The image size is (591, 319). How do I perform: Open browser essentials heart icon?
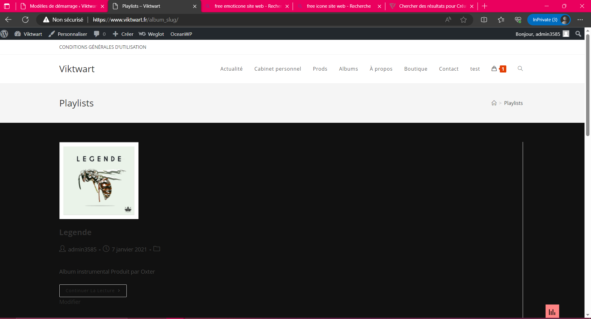(518, 20)
